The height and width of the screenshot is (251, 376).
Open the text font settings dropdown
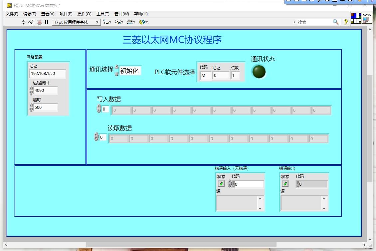76,22
